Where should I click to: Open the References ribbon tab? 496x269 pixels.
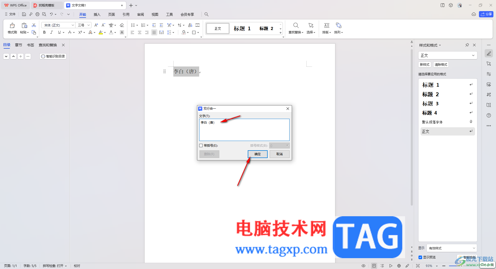[x=126, y=14]
